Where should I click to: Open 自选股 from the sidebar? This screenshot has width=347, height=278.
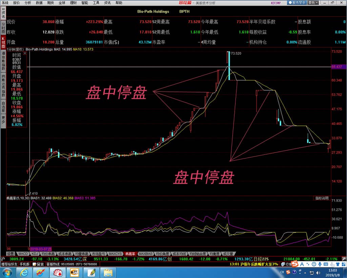coord(3,107)
